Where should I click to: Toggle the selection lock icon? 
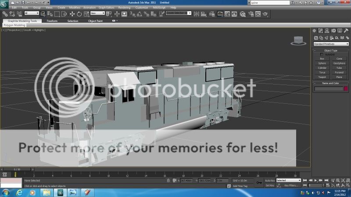click(168, 180)
